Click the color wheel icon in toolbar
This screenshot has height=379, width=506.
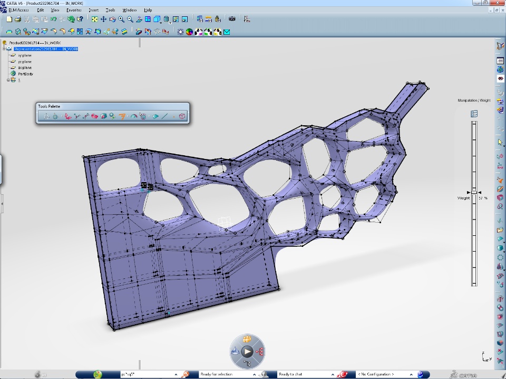coord(190,32)
